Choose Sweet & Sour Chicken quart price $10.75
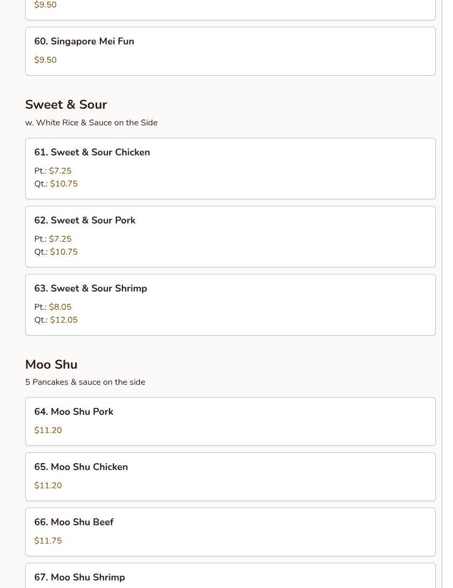Screen dimensions: 453x588 point(64,184)
